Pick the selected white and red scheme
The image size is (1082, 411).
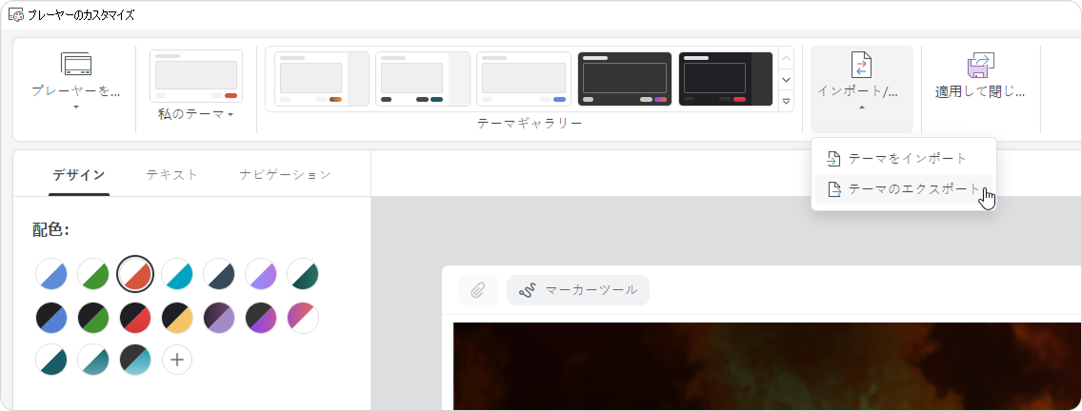click(x=135, y=274)
